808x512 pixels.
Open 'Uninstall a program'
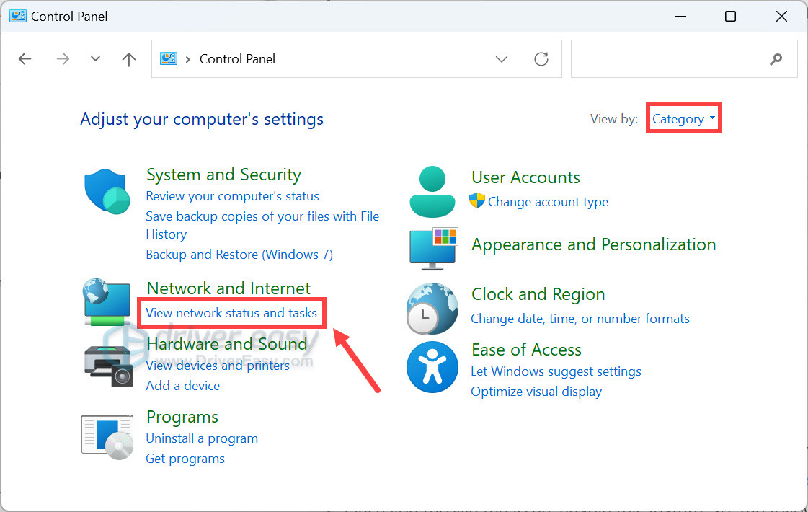[202, 438]
